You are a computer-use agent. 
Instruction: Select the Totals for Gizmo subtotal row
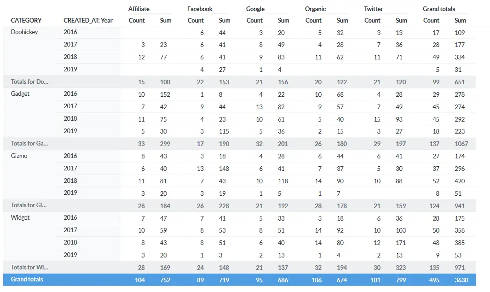[x=240, y=205]
